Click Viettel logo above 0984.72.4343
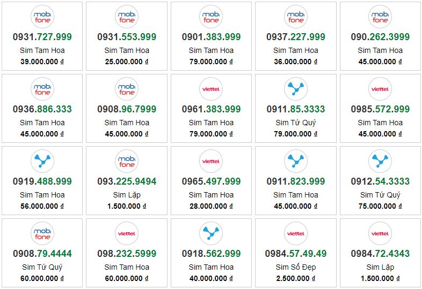The width and height of the screenshot is (422, 289). point(380,233)
